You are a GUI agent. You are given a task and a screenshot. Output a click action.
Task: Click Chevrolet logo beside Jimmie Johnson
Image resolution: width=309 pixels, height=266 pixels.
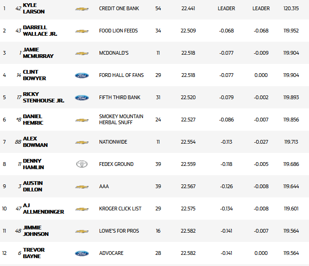pyautogui.click(x=81, y=231)
